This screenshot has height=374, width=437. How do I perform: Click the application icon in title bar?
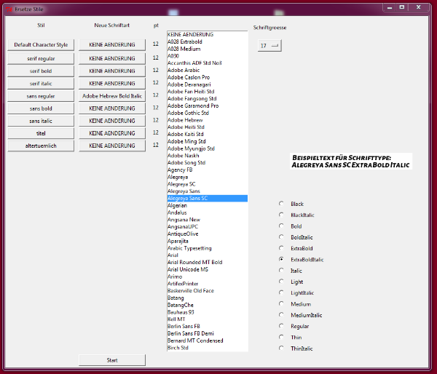tap(9, 7)
